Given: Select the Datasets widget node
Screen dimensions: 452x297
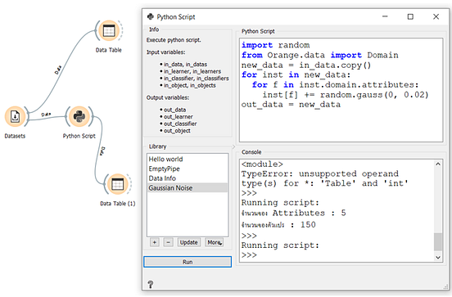Looking at the screenshot, I should 15,117.
